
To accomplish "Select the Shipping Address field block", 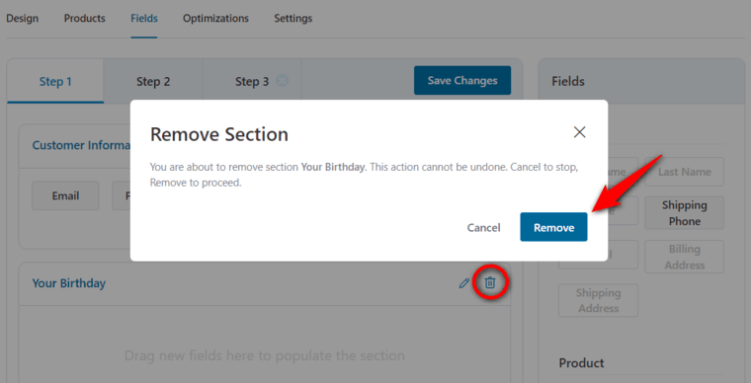I will tap(598, 300).
